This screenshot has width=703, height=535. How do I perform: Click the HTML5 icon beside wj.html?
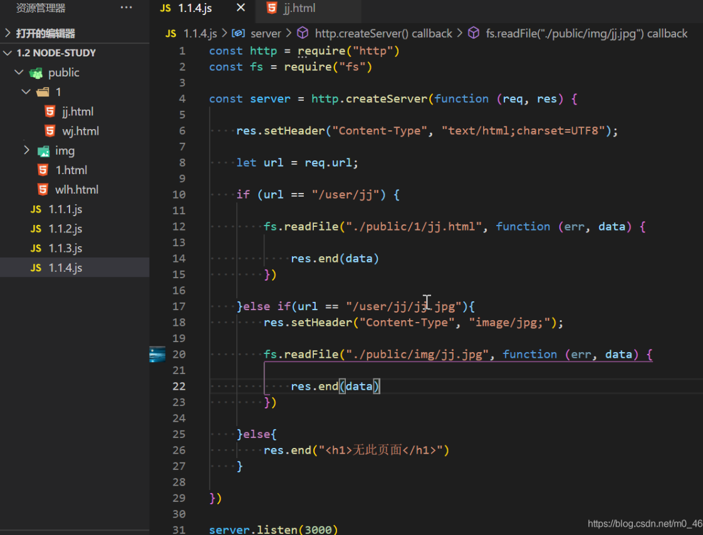click(x=50, y=131)
